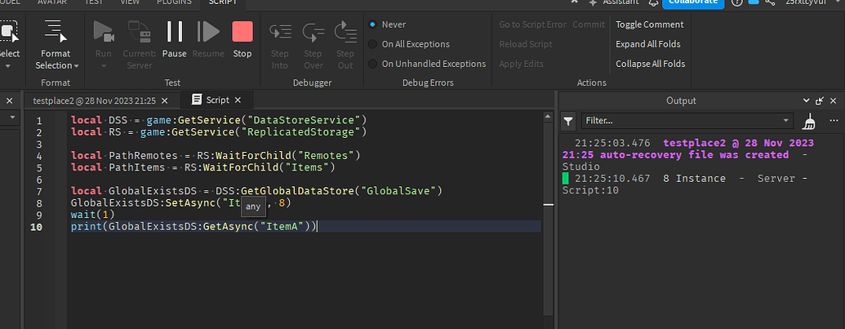Click the 'any' type tooltip
The height and width of the screenshot is (329, 845).
(253, 207)
